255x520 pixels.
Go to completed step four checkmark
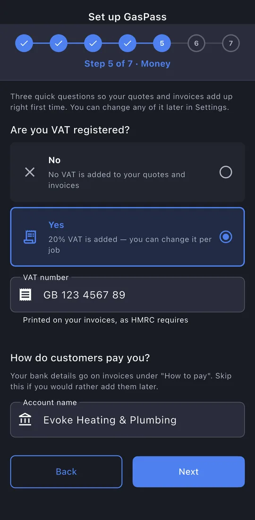pos(127,43)
